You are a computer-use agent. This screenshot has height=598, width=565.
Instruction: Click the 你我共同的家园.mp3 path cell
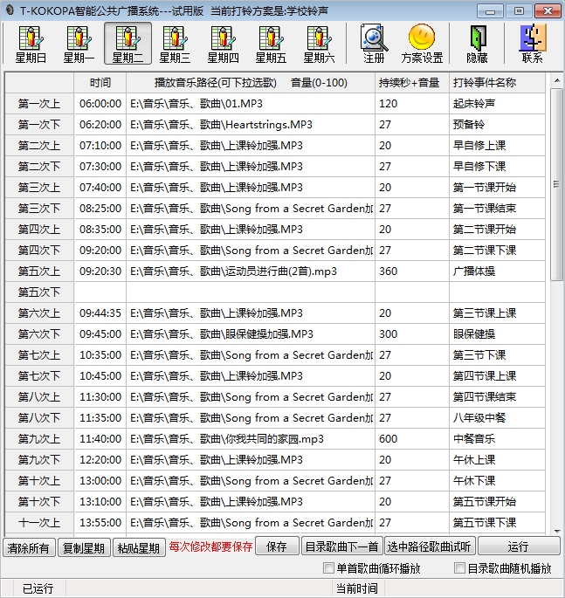tap(251, 438)
